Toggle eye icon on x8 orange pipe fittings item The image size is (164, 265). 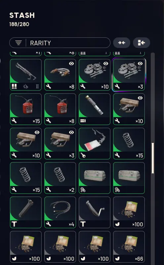pos(71,64)
